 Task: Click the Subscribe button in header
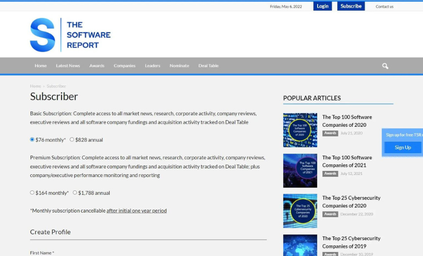(350, 6)
